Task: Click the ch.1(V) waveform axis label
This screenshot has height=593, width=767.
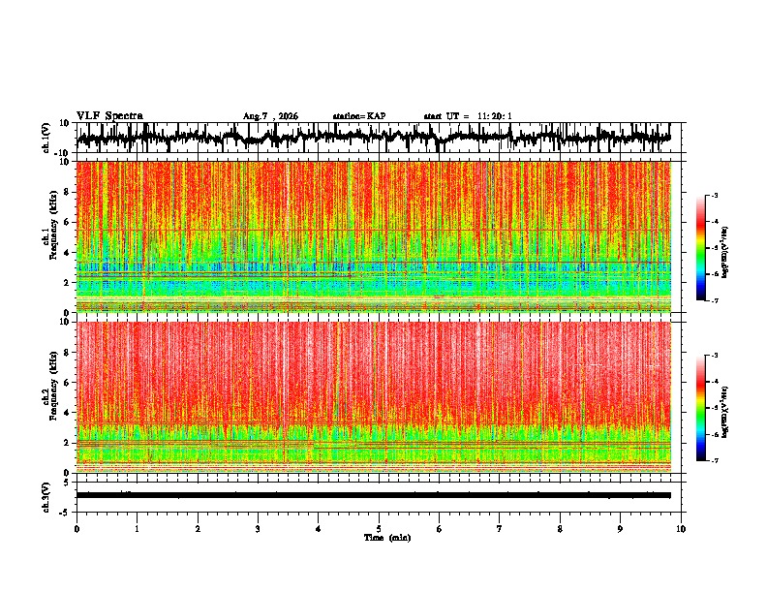Action: pyautogui.click(x=46, y=139)
